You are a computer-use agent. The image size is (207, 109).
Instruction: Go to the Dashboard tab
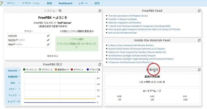pos(65,3)
